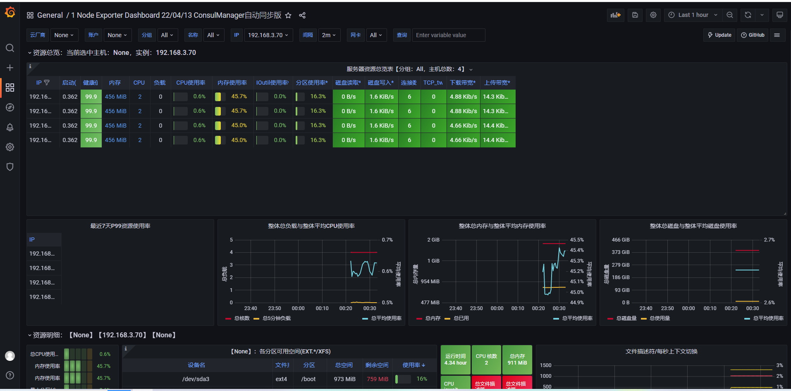Click the query variable input field
Viewport: 791px width, 391px height.
[x=449, y=35]
